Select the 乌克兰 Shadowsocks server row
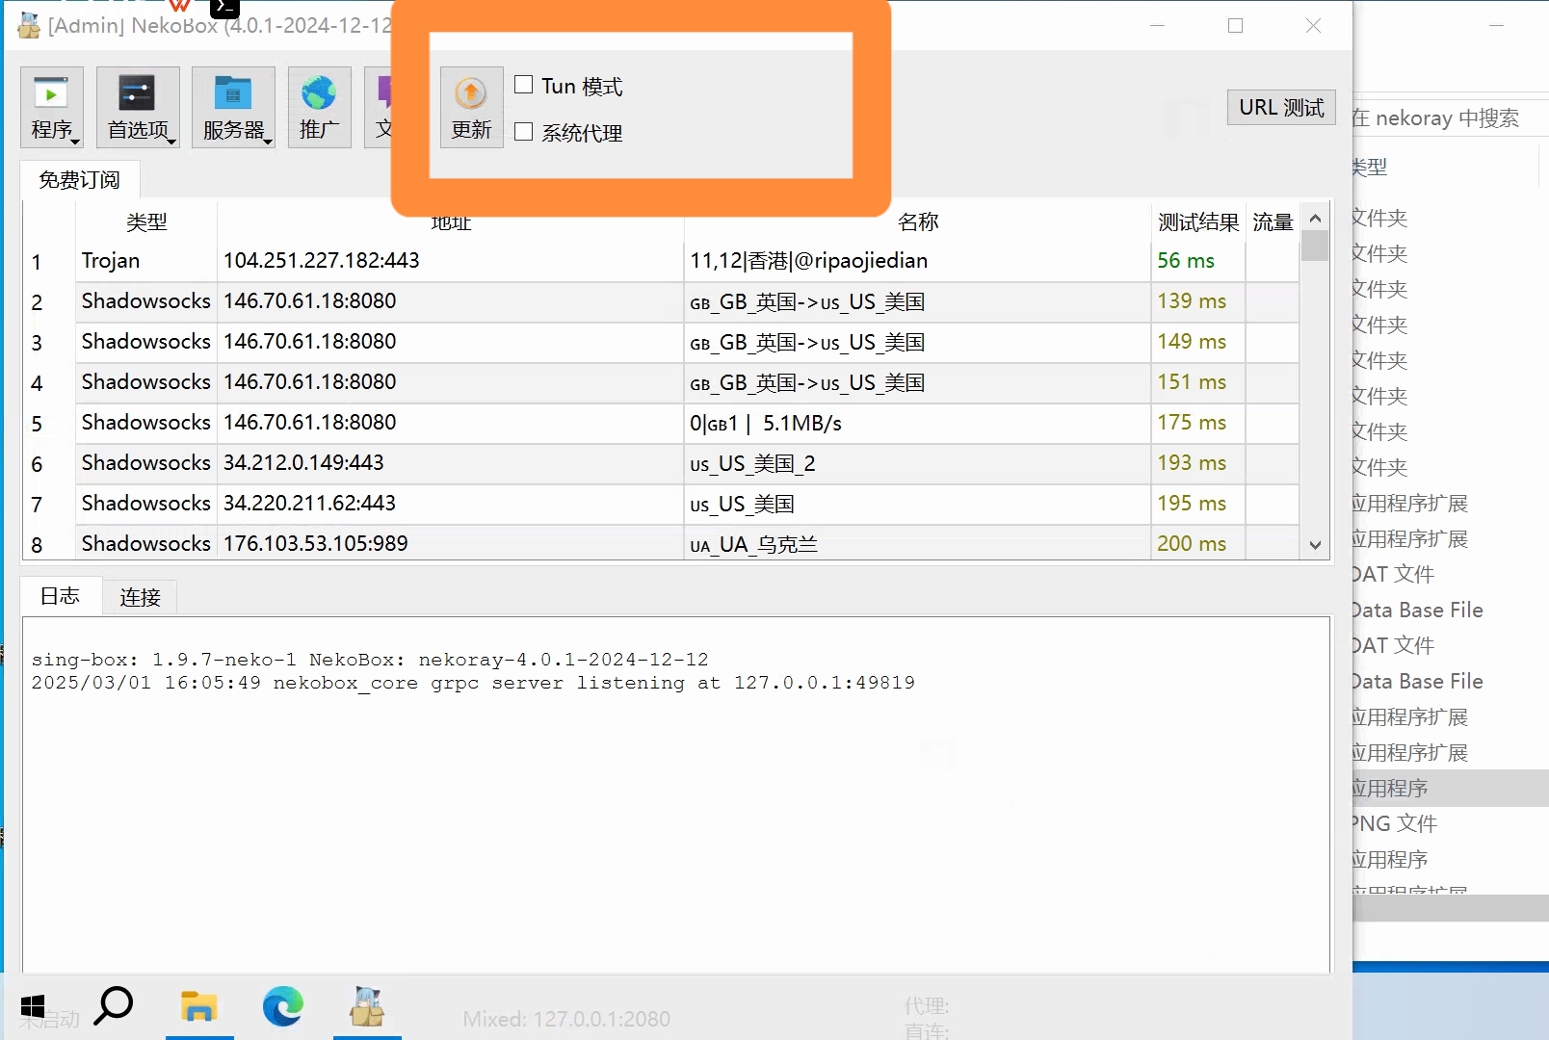 click(661, 544)
